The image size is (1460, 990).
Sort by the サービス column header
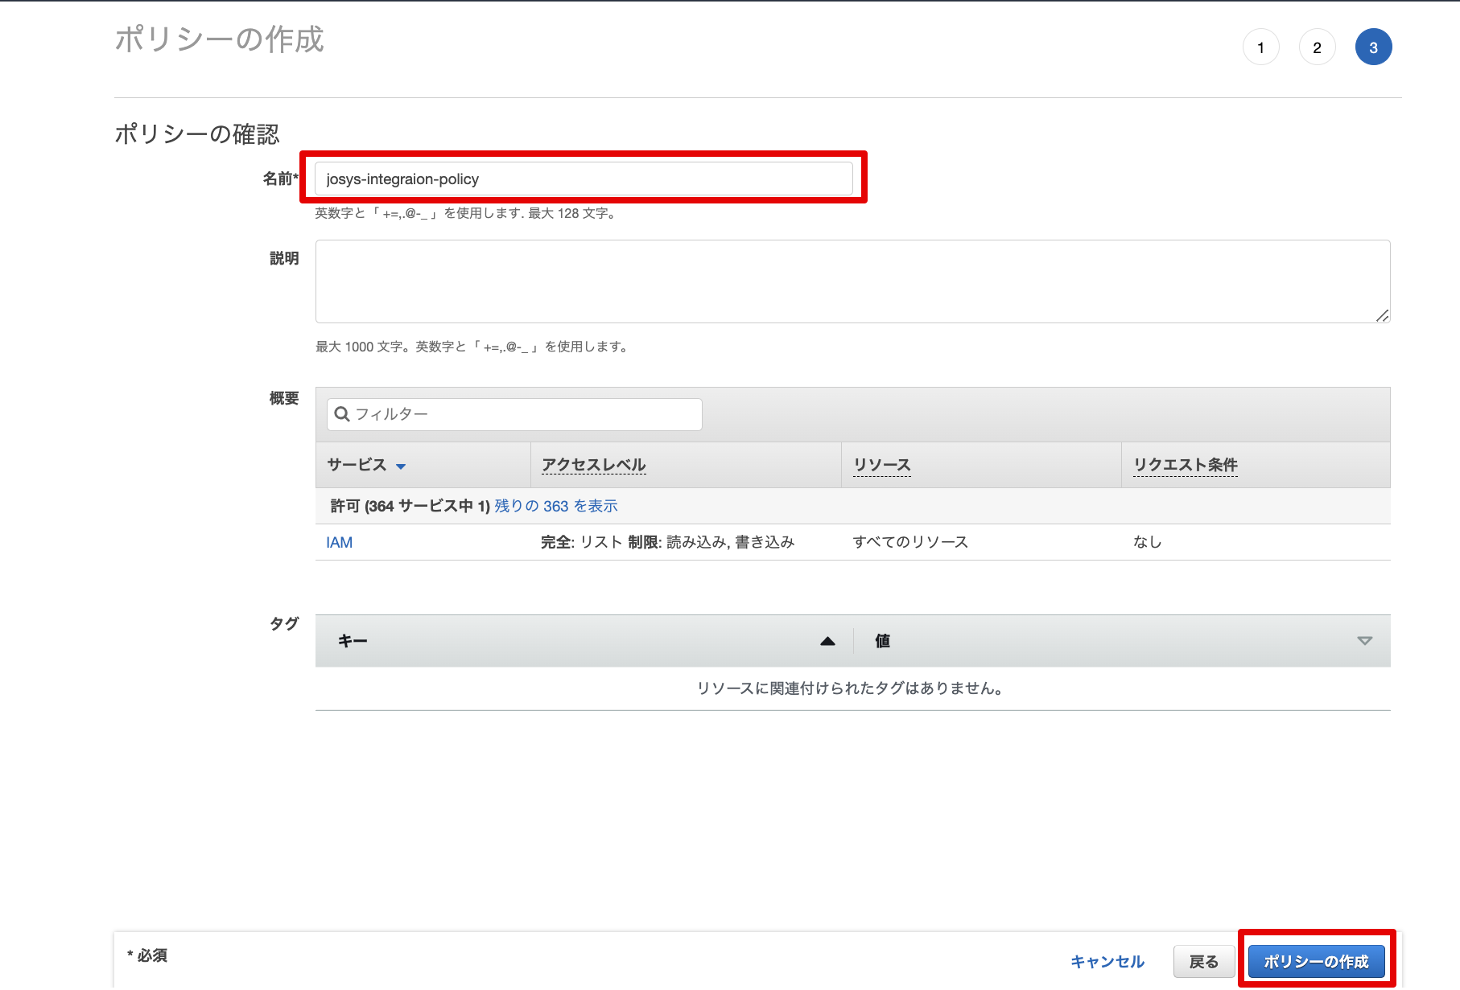pyautogui.click(x=357, y=465)
